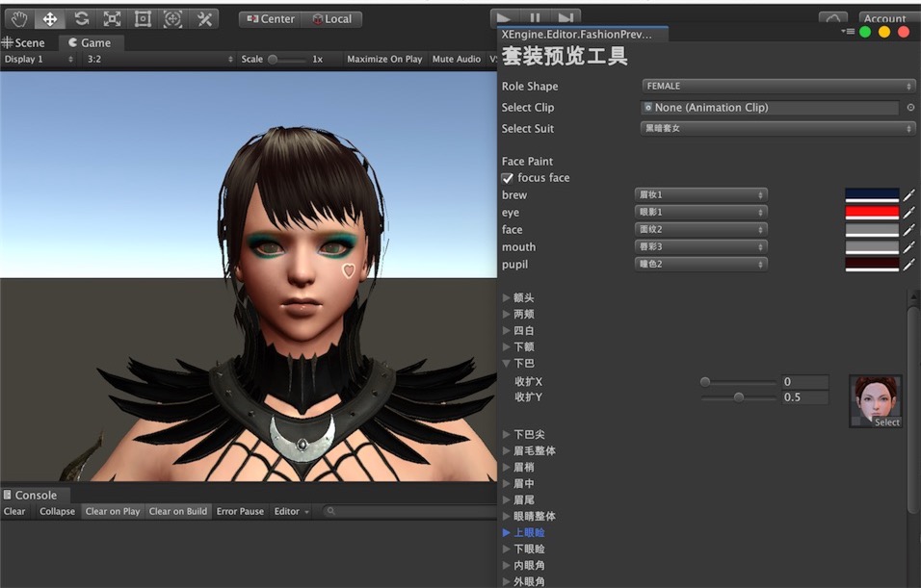Click the eyedropper next to the brew color
Screen dimensions: 921x588
(909, 194)
